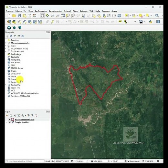Select the Identify Features info tool
Screen dimensions: 168x168
pos(157,16)
